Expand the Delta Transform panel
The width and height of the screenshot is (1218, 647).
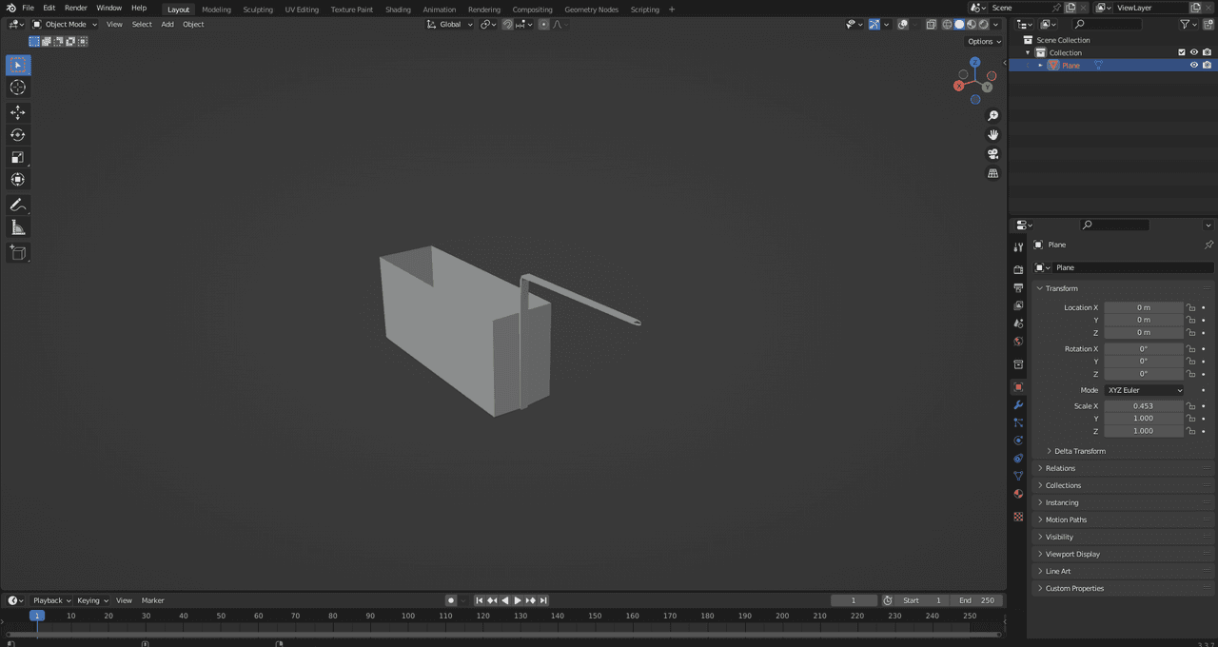point(1079,451)
